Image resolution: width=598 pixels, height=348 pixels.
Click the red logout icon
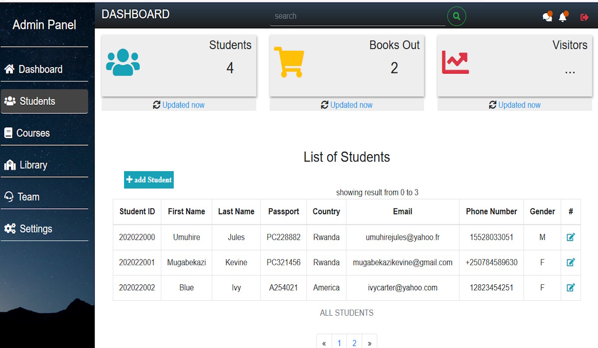click(585, 17)
